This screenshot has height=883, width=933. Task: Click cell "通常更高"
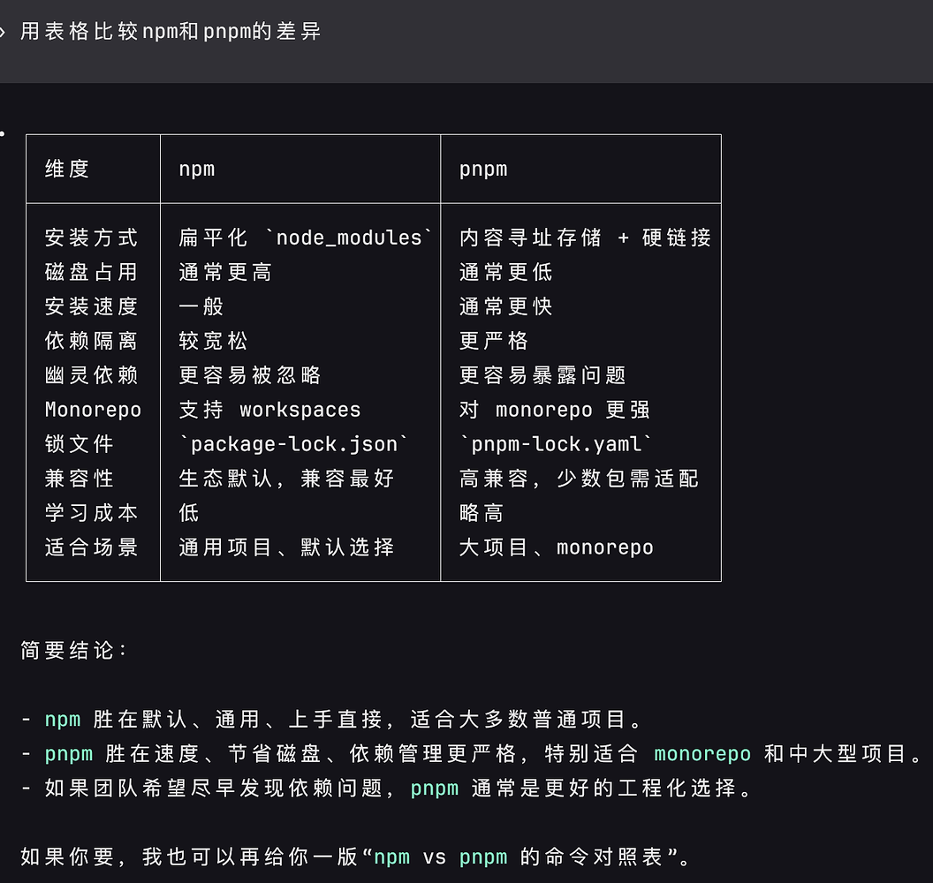[x=225, y=272]
